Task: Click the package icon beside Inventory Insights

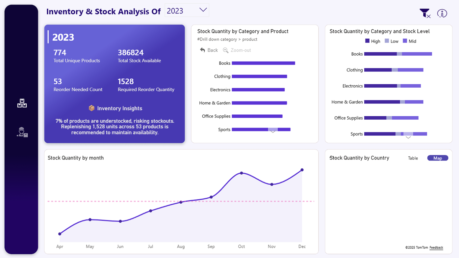Action: (x=92, y=108)
